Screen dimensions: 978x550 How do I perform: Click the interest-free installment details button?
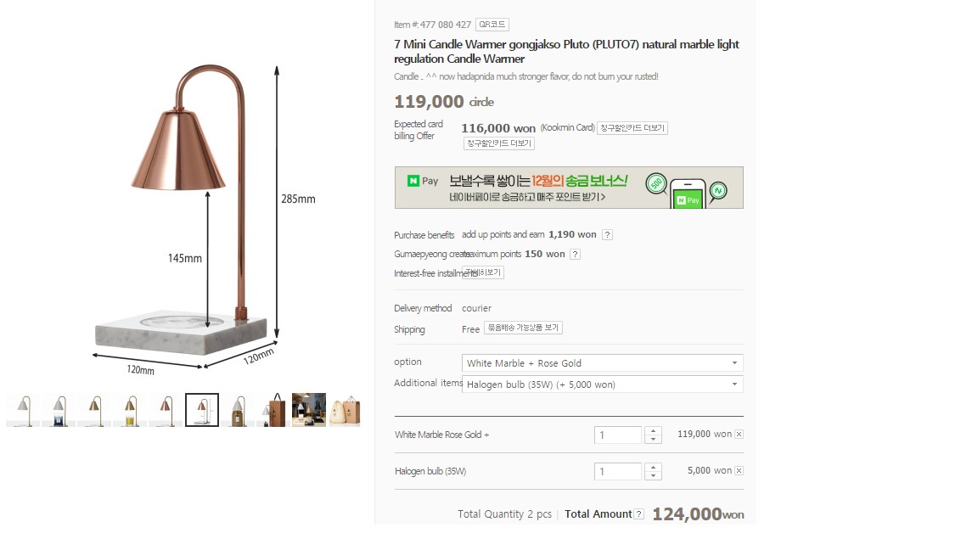[x=484, y=272]
